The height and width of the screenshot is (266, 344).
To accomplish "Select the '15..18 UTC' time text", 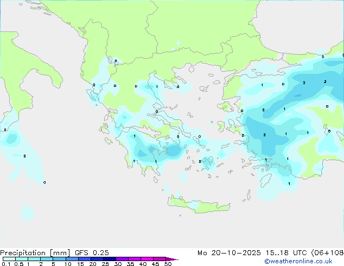I will [286, 253].
